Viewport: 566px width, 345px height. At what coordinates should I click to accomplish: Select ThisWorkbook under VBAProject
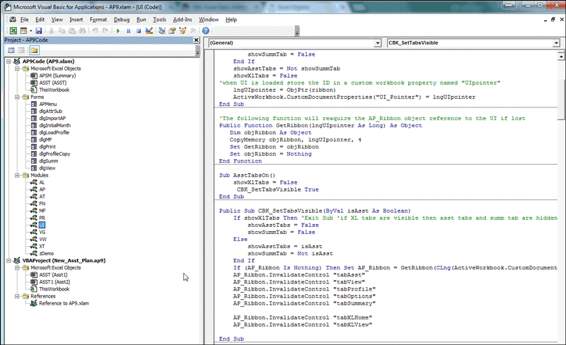[x=54, y=289]
